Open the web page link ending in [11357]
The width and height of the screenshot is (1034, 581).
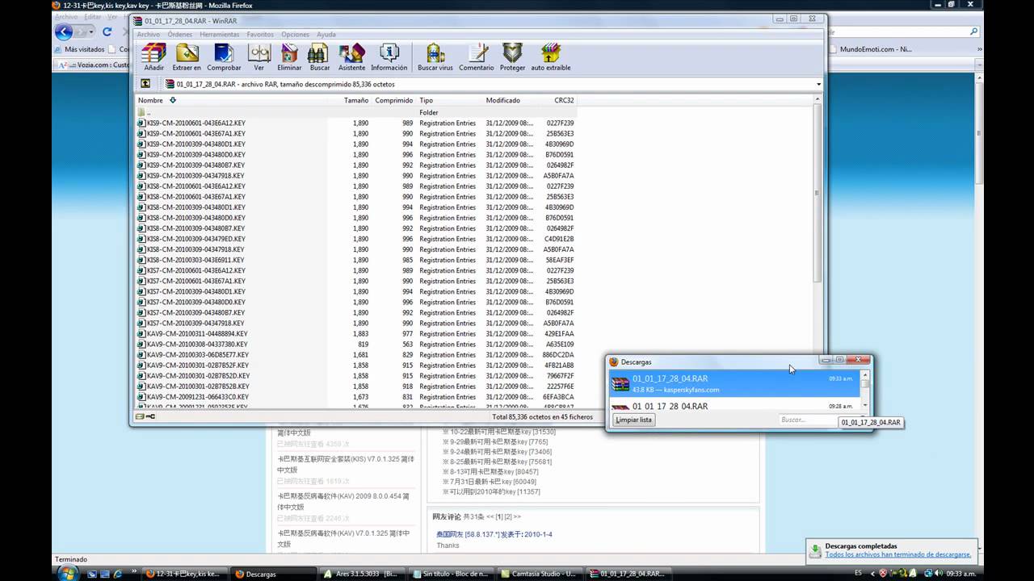coord(496,491)
